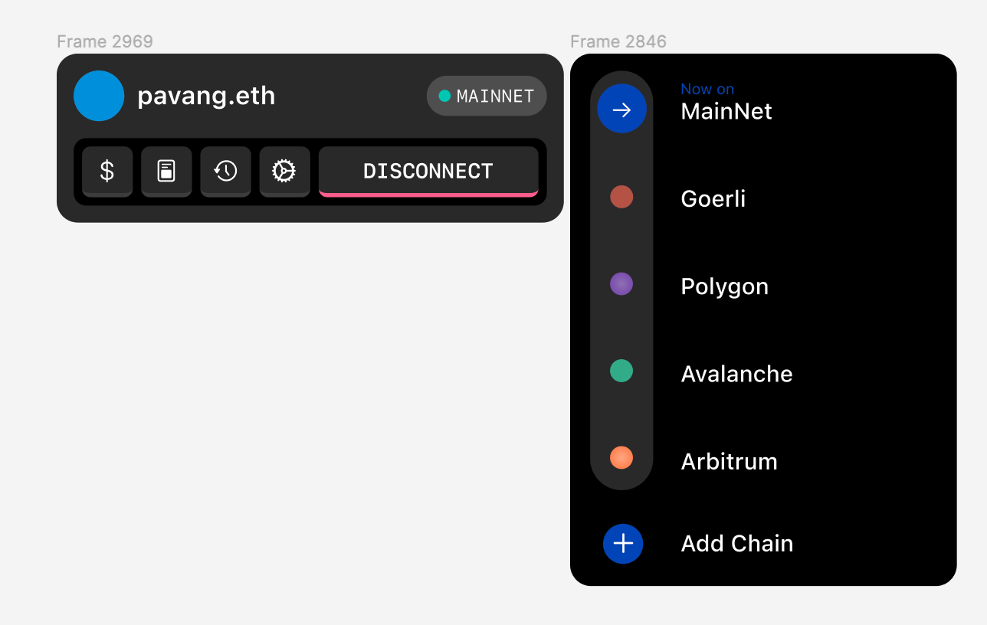The image size is (987, 625).
Task: Select the Avalanche green network dot
Action: click(x=621, y=371)
